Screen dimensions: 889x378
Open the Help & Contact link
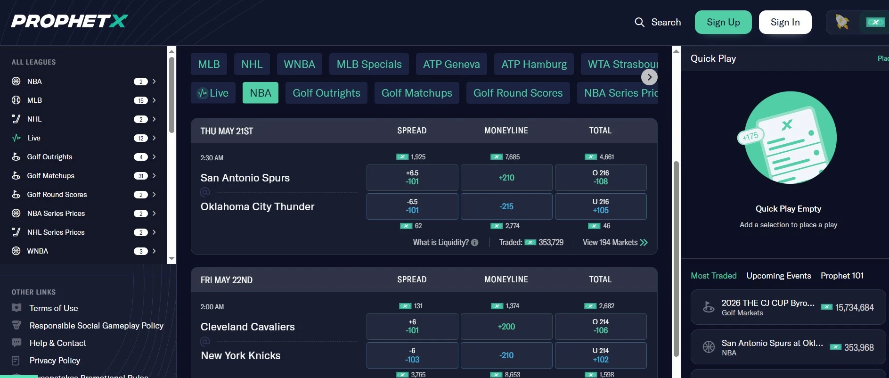point(58,343)
